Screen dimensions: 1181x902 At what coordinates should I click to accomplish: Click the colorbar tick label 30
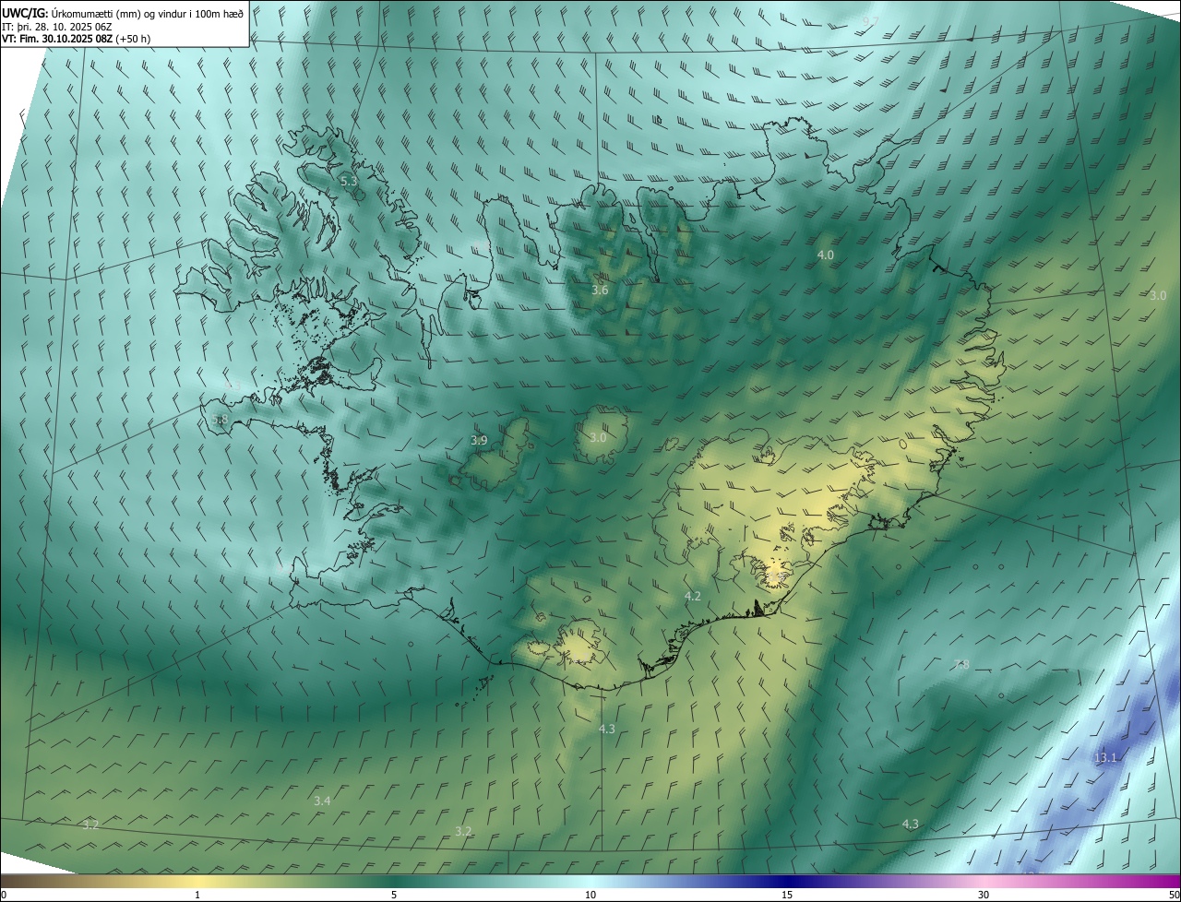point(984,895)
